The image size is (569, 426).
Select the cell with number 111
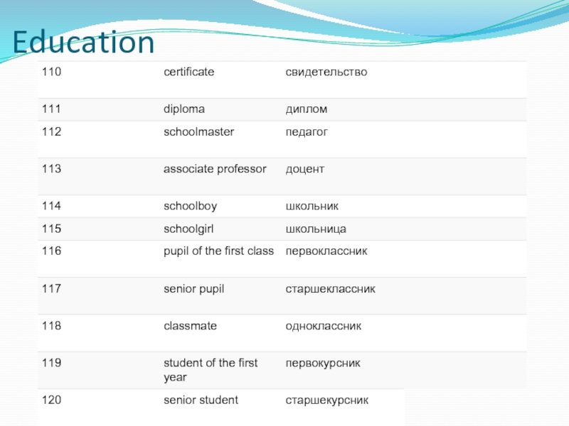(51, 109)
